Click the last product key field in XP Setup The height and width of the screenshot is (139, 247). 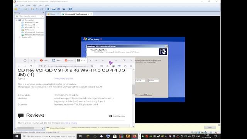click(154, 80)
